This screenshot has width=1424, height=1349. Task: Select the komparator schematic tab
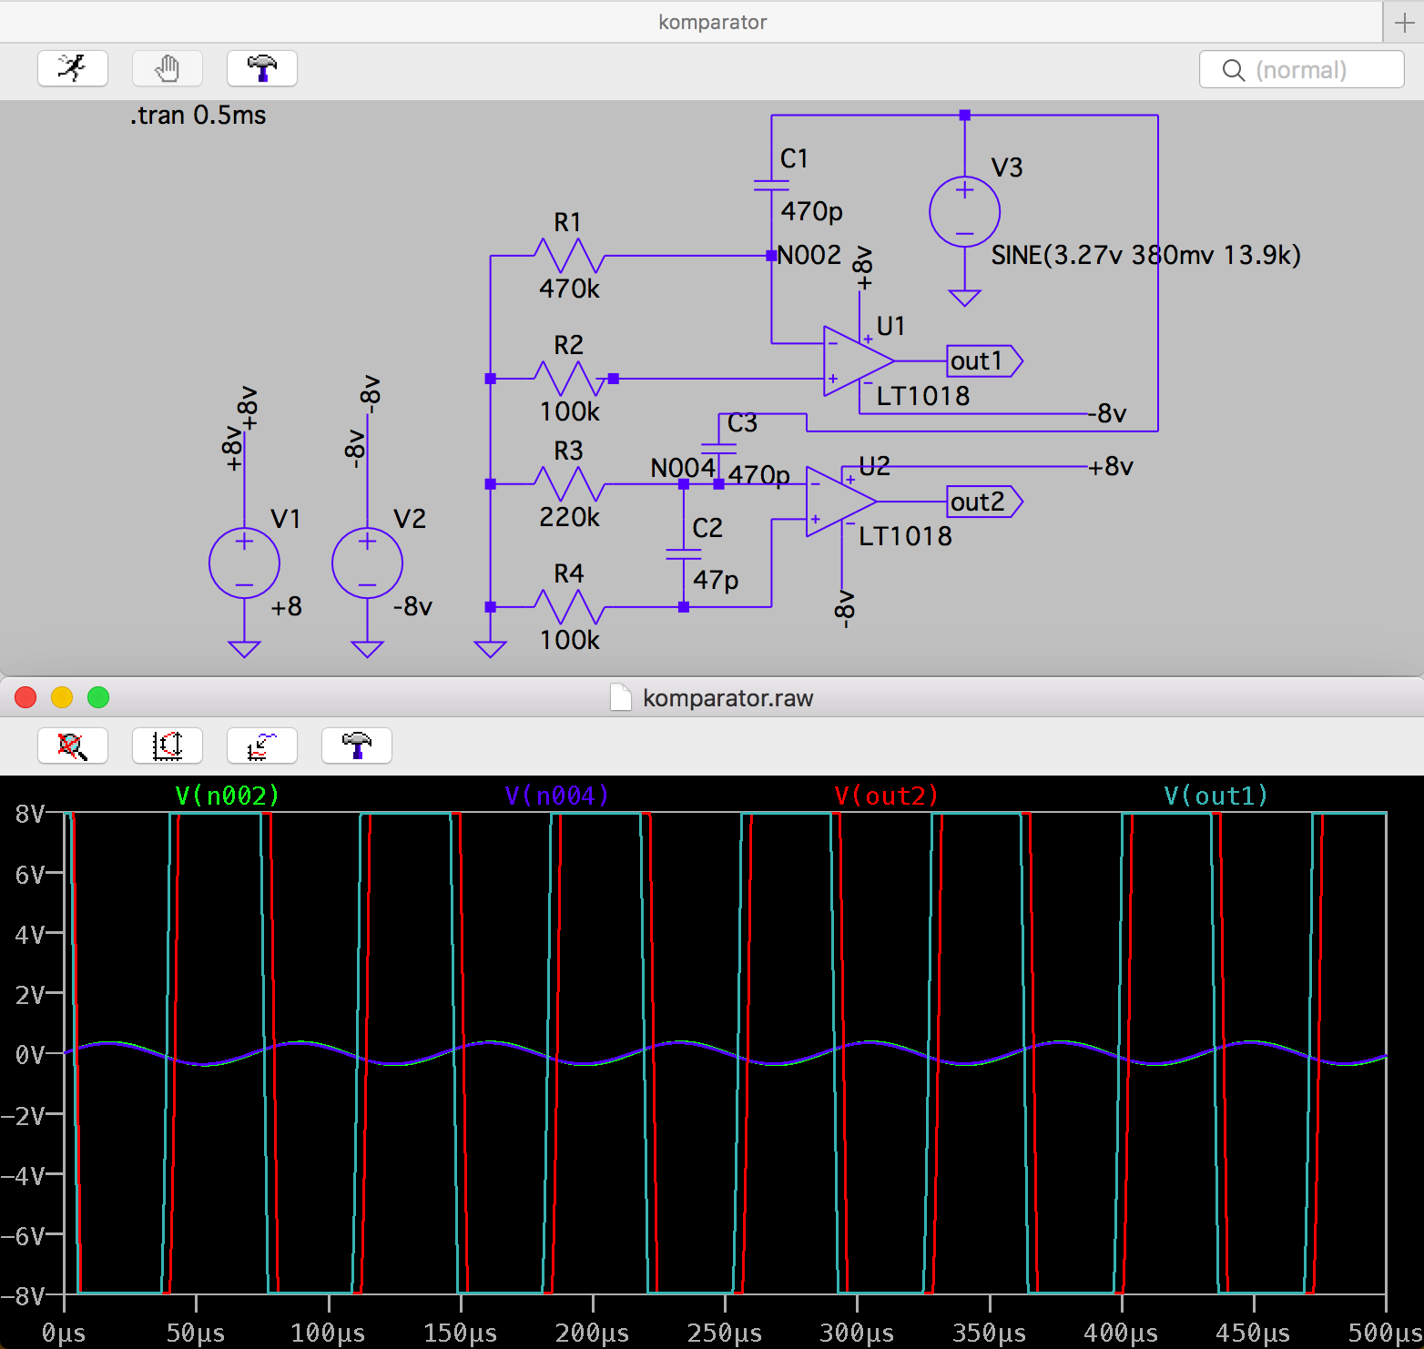(712, 22)
